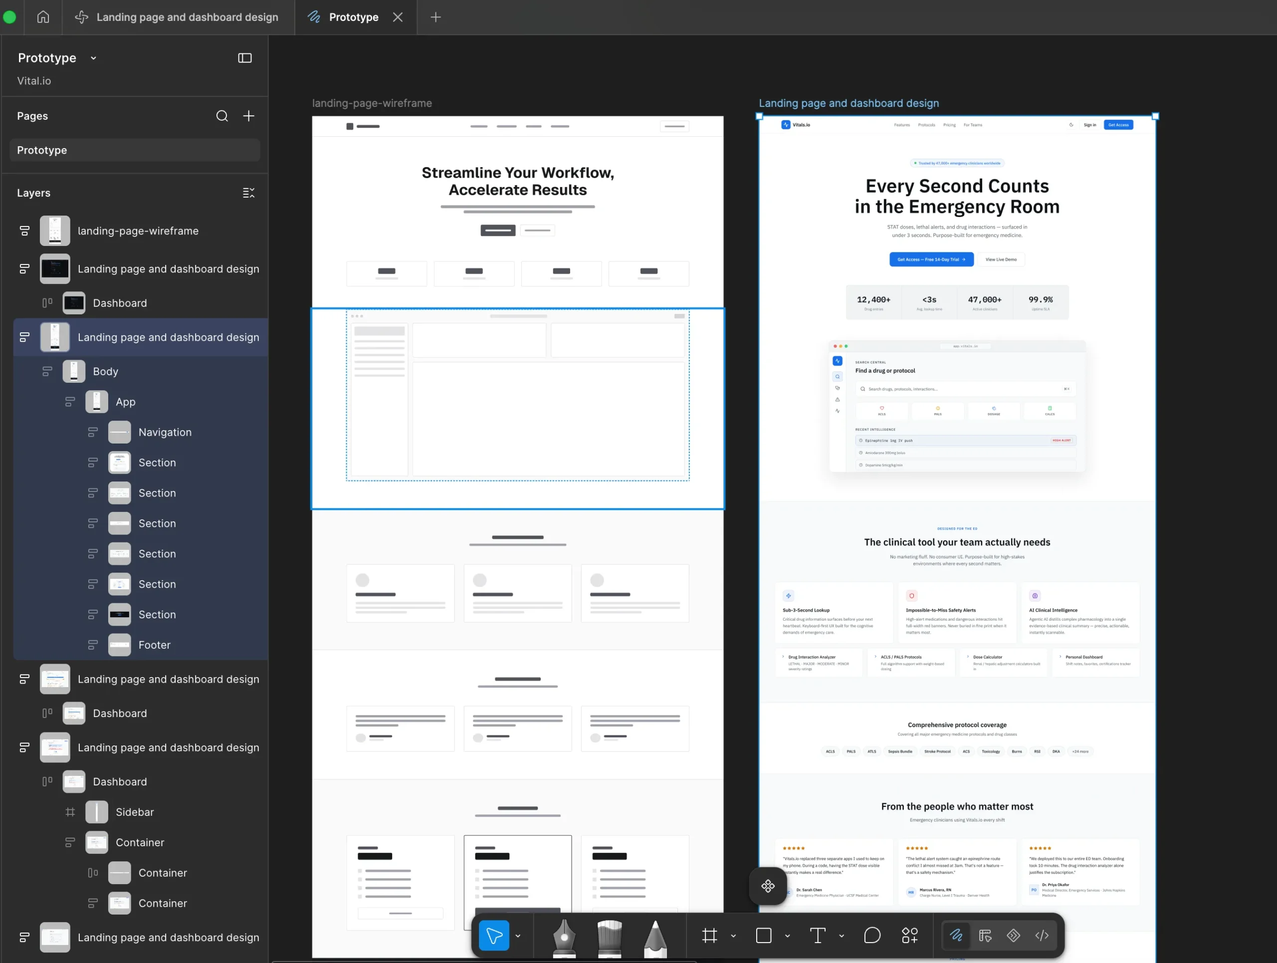Click View Live Demo button in the design
Screen dimensions: 1277x963
[1001, 260]
